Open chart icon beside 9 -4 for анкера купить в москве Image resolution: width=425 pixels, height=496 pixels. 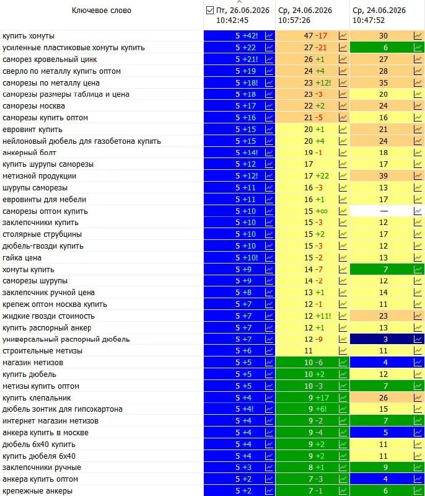(x=343, y=432)
